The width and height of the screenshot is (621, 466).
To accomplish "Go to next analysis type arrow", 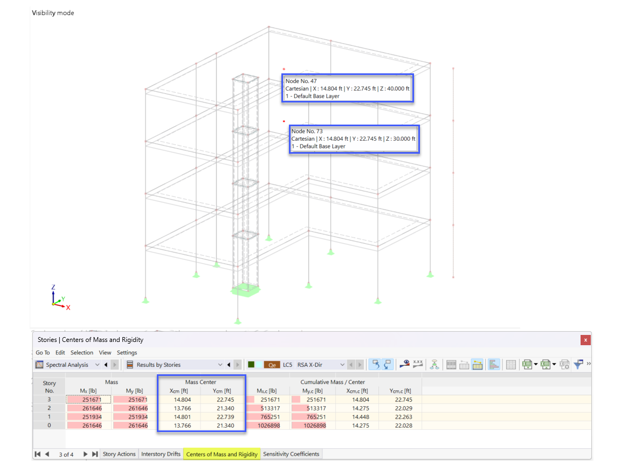I will point(115,365).
